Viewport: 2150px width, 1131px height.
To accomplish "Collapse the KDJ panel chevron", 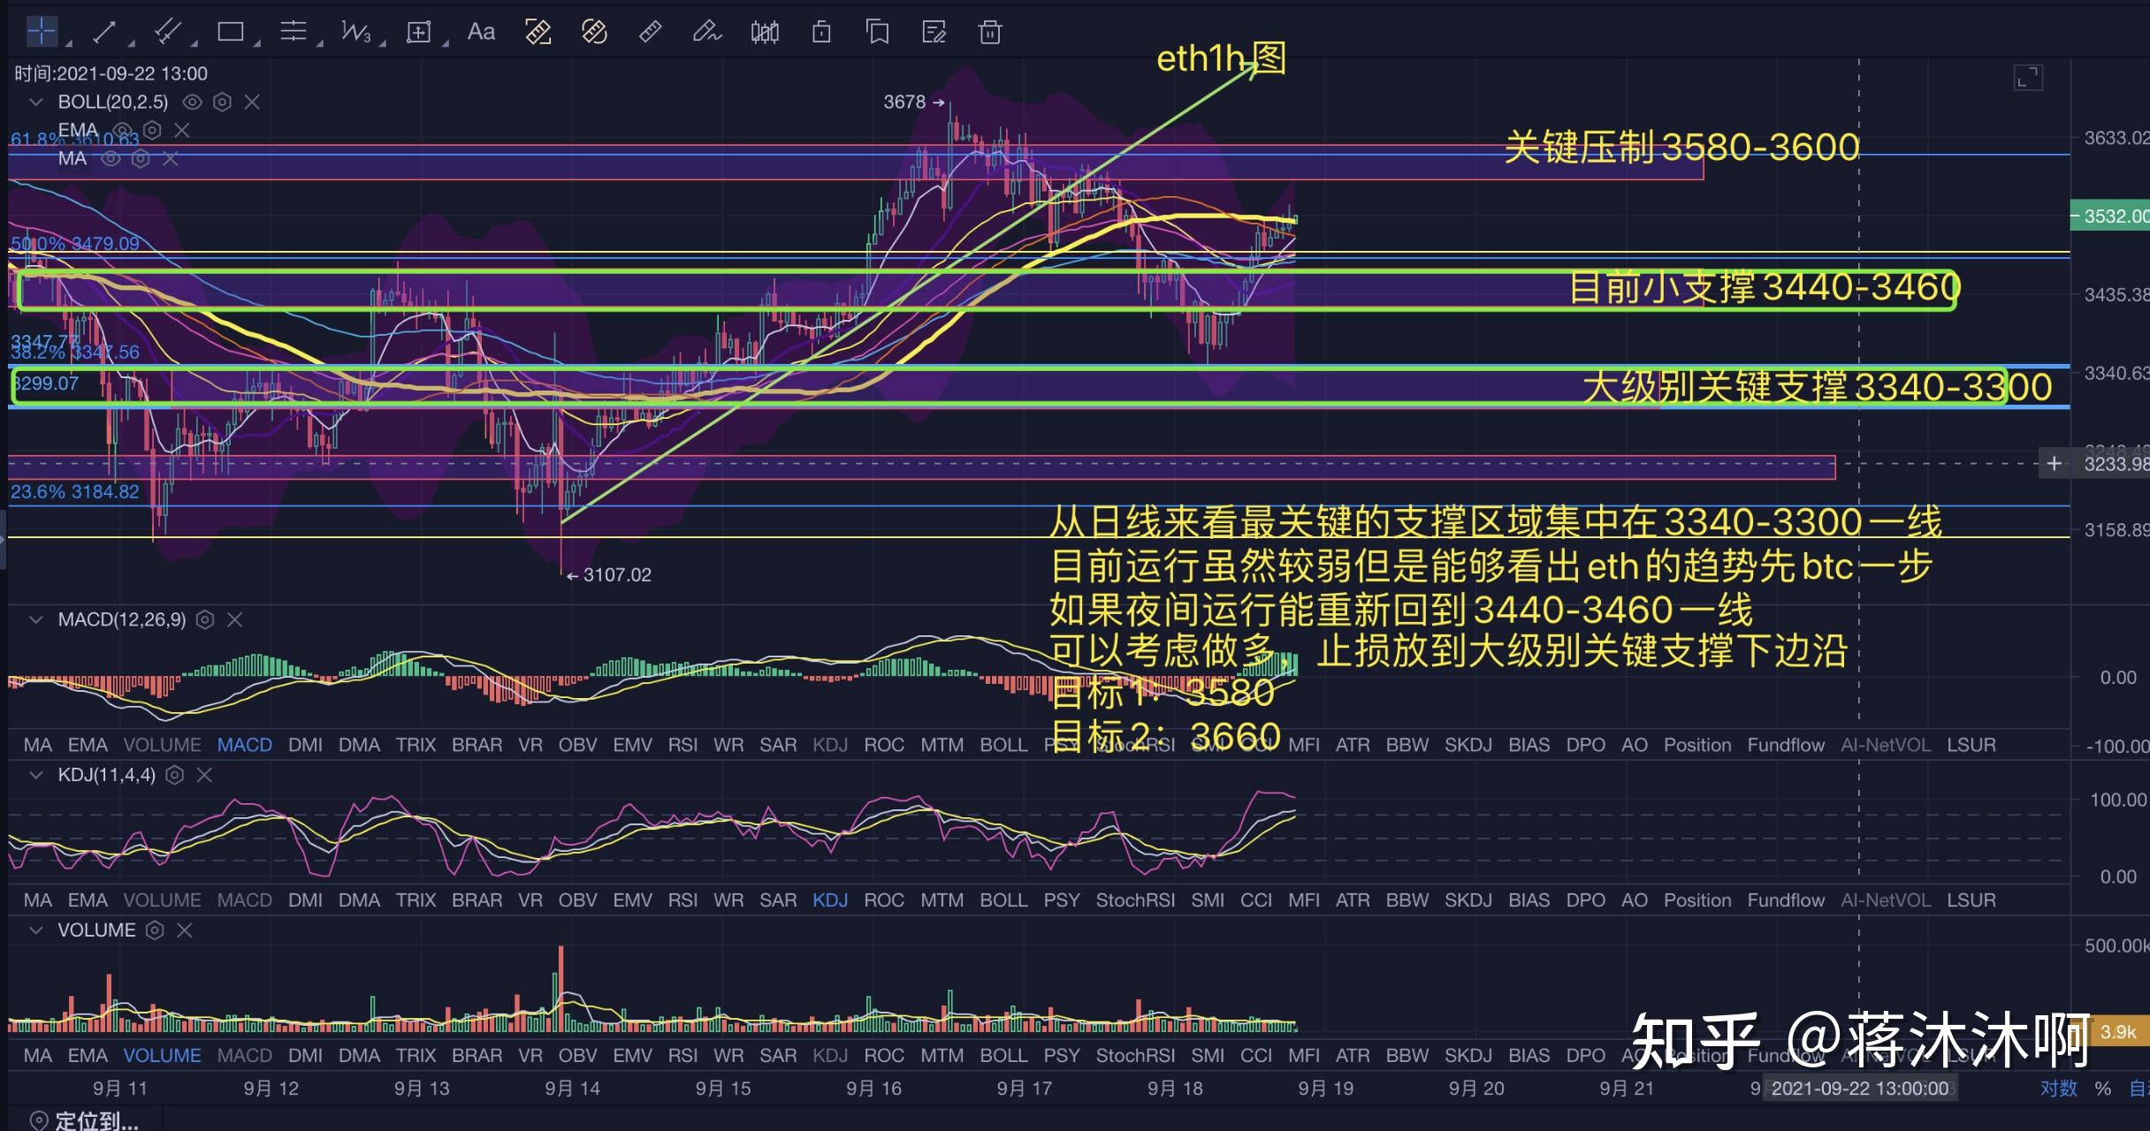I will (x=36, y=776).
